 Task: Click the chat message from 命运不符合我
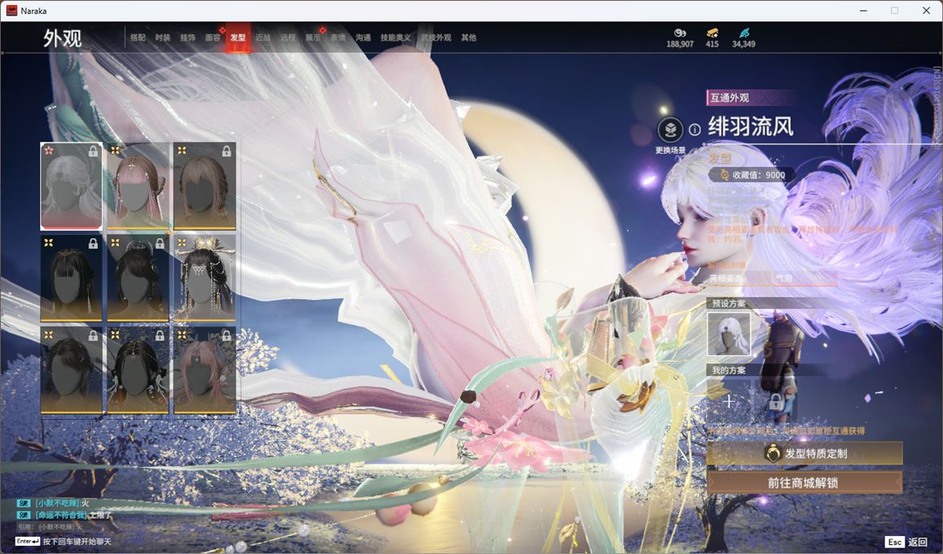coord(64,515)
